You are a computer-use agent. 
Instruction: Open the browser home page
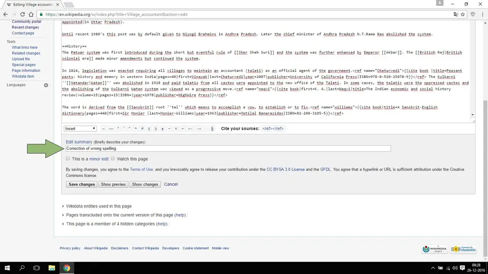pyautogui.click(x=31, y=14)
